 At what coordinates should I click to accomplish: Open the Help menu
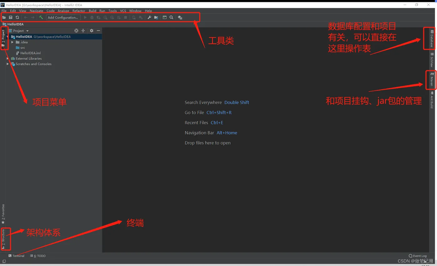coord(148,11)
